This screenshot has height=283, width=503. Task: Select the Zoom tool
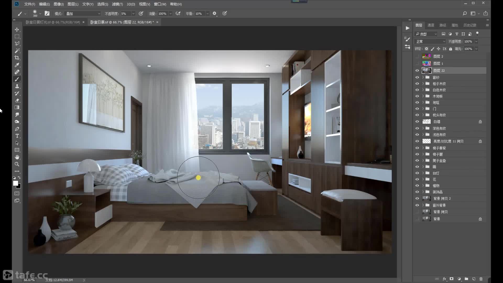17,164
